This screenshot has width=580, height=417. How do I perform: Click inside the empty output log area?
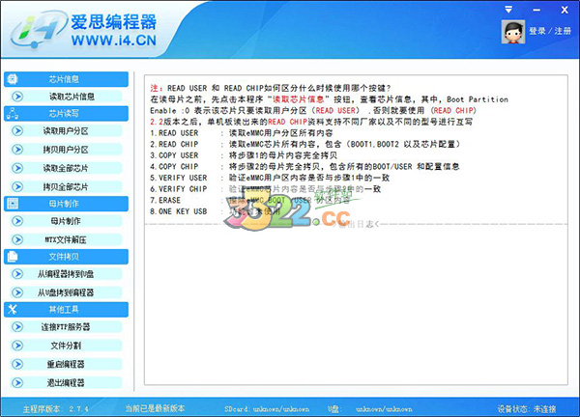pos(356,307)
